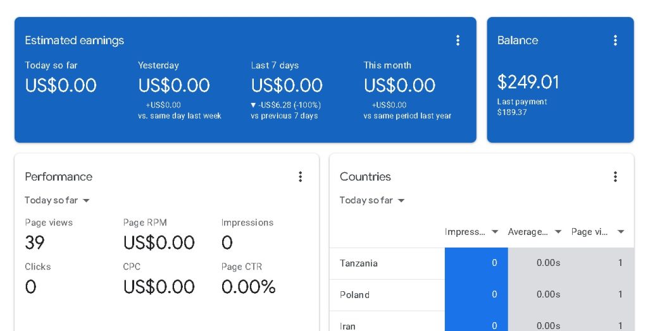Expand Countries 'Today so far' date dropdown
The image size is (648, 331).
pos(372,200)
